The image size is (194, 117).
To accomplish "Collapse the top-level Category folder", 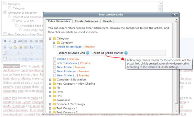I will point(50,38).
